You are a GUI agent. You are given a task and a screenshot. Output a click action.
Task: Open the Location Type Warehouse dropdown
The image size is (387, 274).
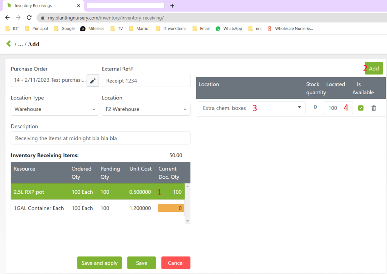pyautogui.click(x=55, y=109)
